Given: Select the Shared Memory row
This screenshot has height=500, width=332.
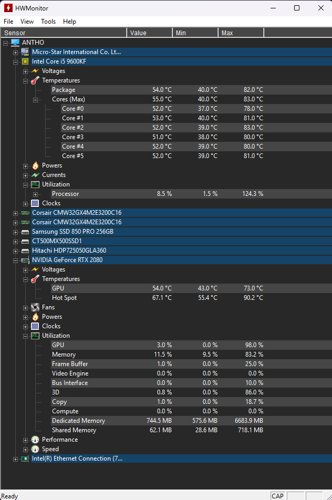Looking at the screenshot, I should pyautogui.click(x=191, y=430).
